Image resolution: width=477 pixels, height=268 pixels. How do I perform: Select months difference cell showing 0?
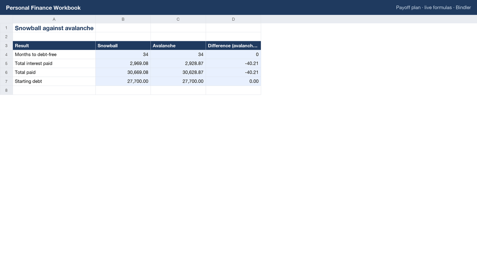[233, 55]
